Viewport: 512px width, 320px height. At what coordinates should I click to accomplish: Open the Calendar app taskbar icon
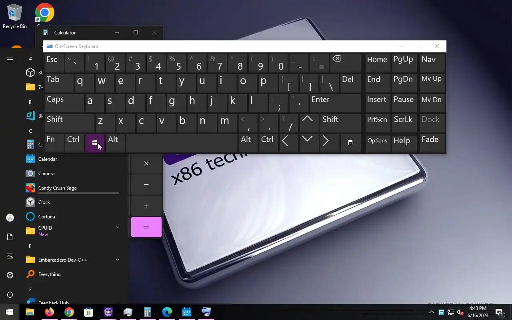coord(187,312)
